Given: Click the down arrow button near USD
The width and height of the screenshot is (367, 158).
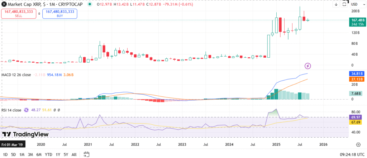Looking at the screenshot, I should click(336, 4).
